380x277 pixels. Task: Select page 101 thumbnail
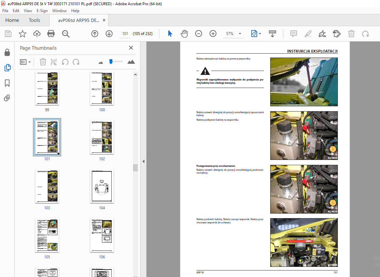click(47, 137)
